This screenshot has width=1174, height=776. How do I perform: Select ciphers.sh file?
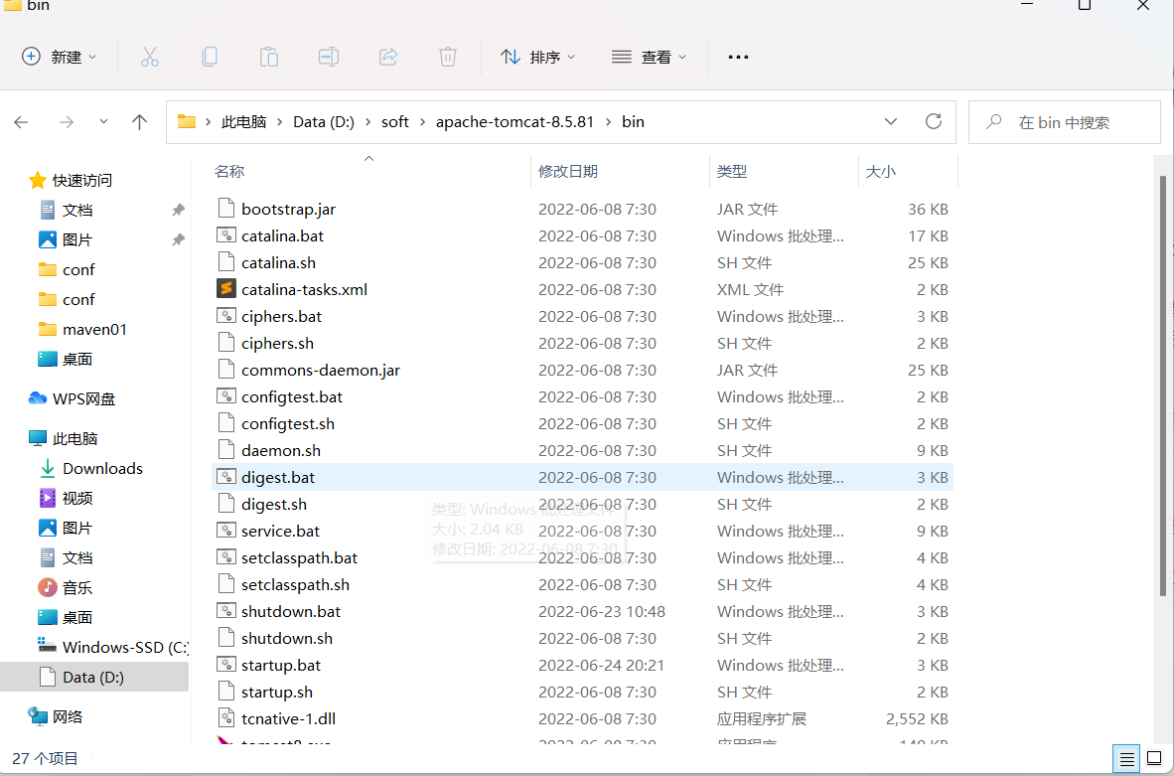(x=582, y=343)
